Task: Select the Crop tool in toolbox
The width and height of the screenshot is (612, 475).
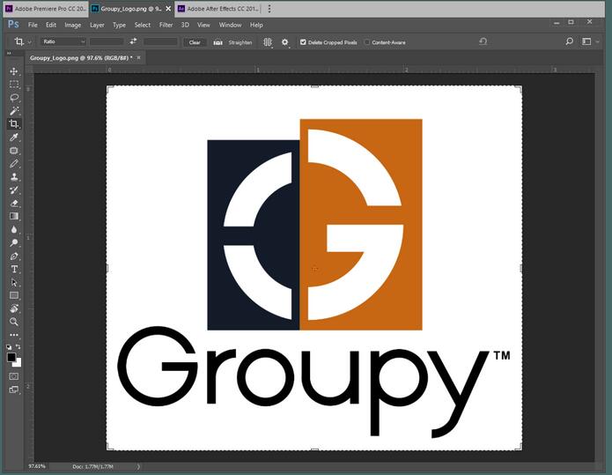Action: [x=14, y=124]
